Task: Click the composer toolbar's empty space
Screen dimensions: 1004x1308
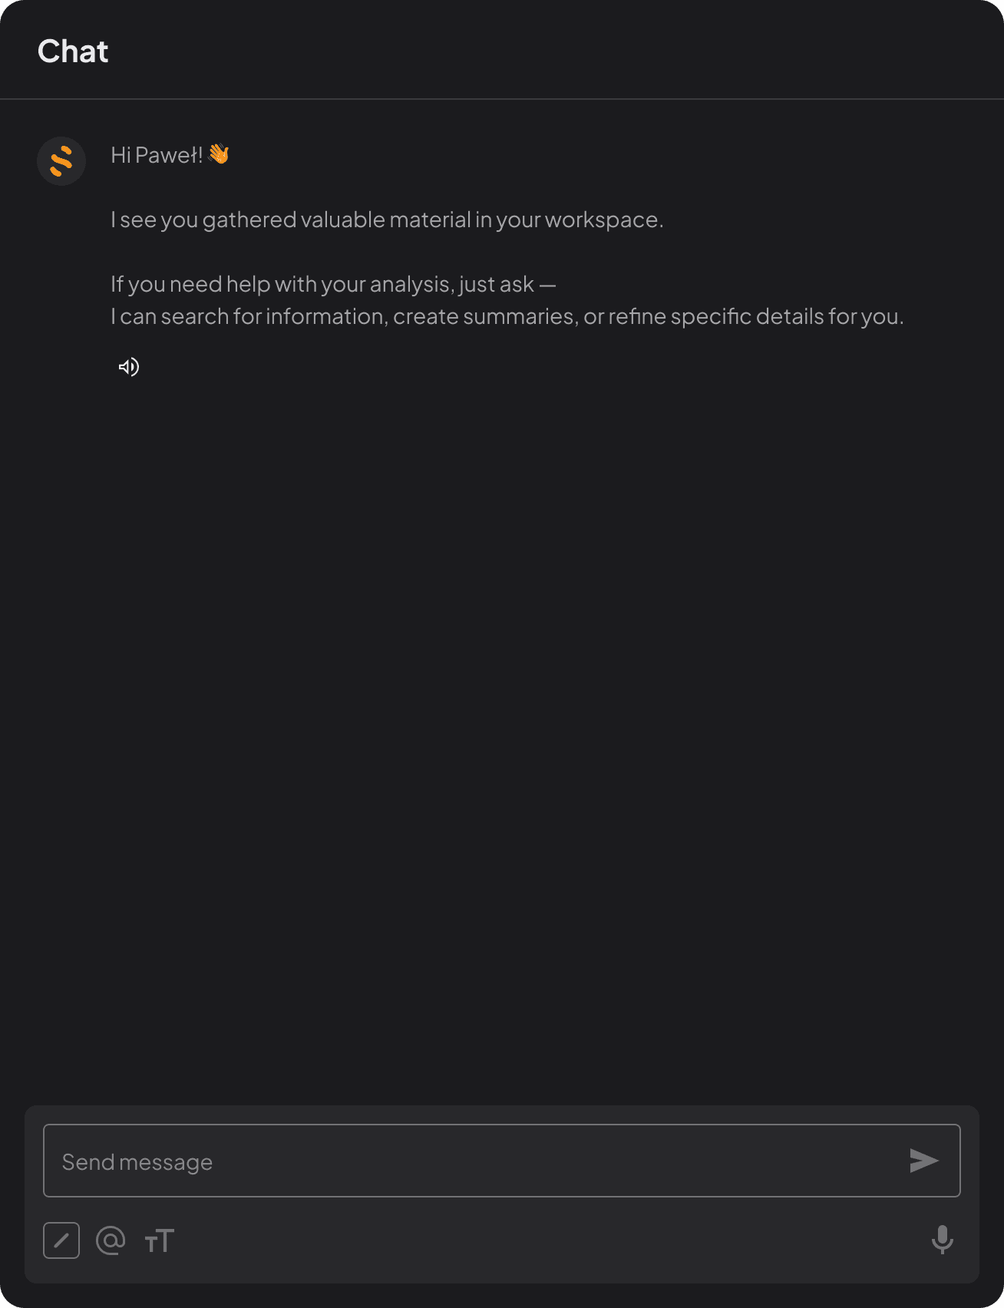Action: click(553, 1240)
